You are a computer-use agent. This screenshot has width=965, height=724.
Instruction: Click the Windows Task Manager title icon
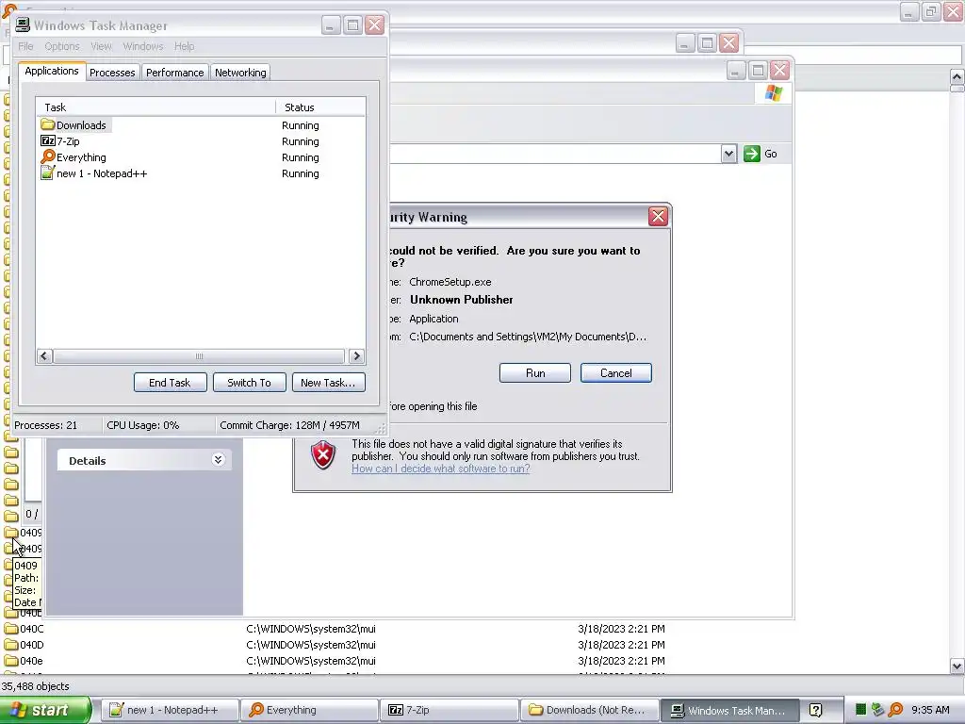pos(23,25)
